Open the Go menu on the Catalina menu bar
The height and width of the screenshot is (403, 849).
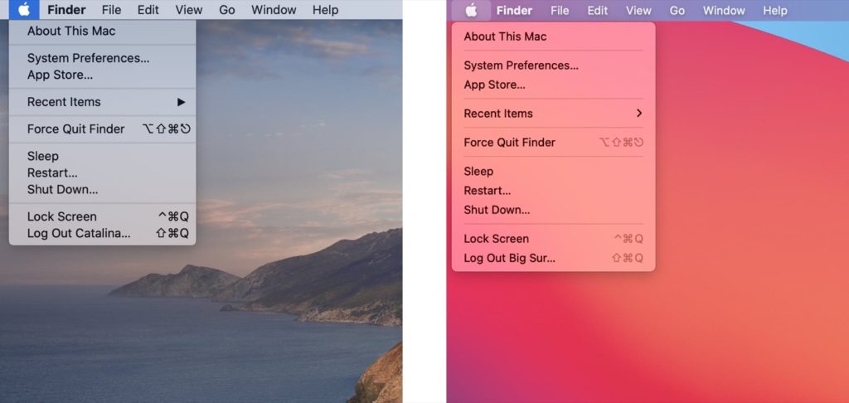(x=226, y=10)
